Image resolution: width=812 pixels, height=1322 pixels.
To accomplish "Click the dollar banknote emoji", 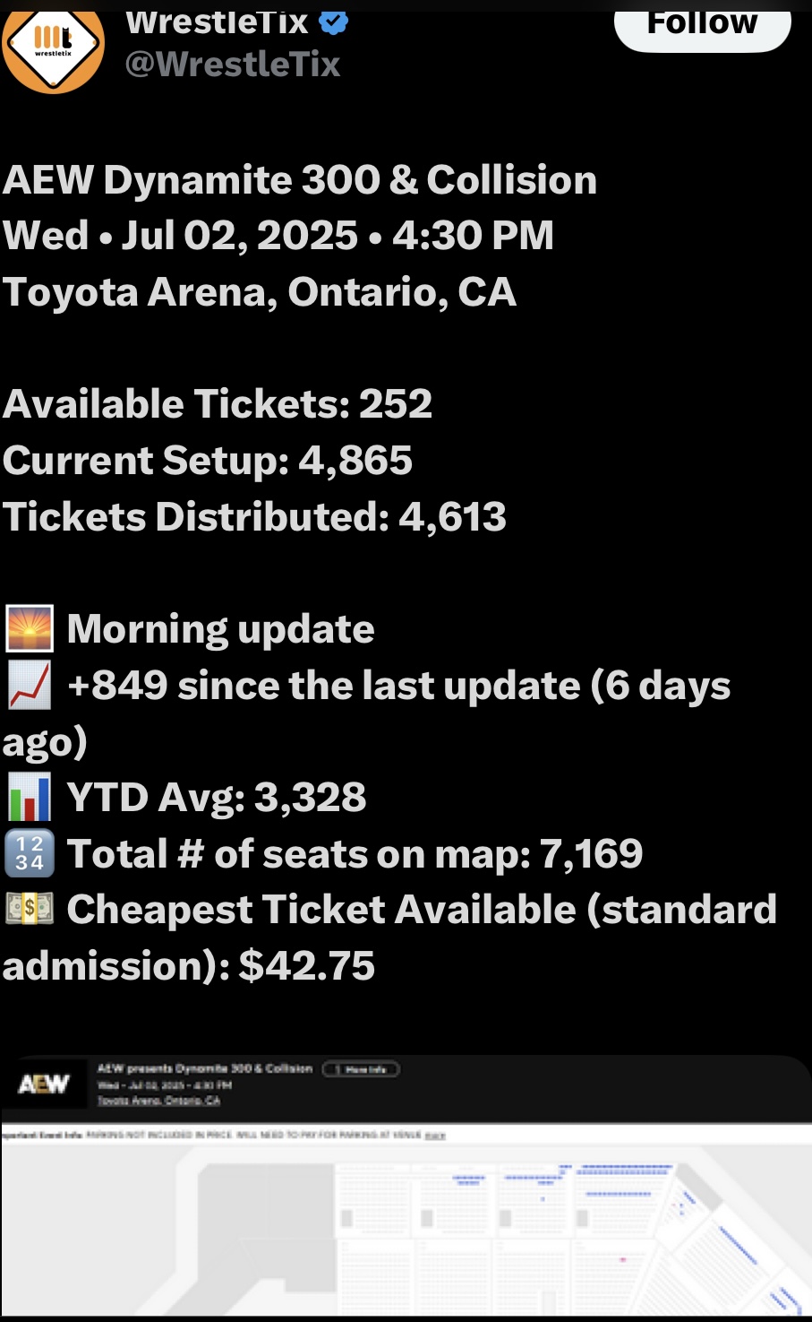I will [x=30, y=909].
